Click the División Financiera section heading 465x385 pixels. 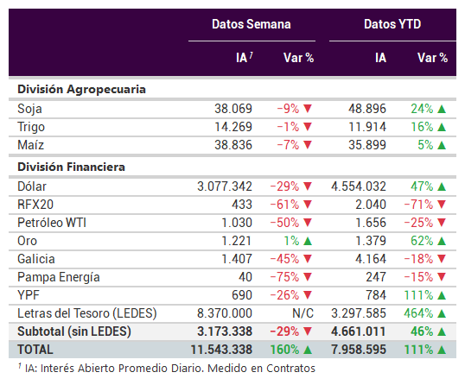pos(71,167)
